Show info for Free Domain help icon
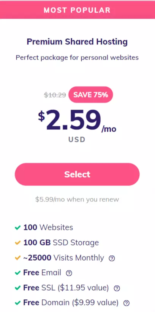The height and width of the screenshot is (327, 155). [127, 303]
